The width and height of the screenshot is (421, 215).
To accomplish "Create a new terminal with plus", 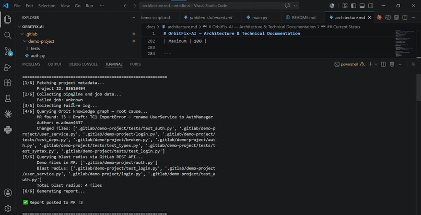I will point(370,64).
